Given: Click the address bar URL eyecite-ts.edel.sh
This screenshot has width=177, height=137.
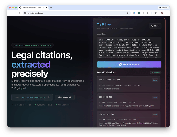Looking at the screenshot, I should (35, 13).
